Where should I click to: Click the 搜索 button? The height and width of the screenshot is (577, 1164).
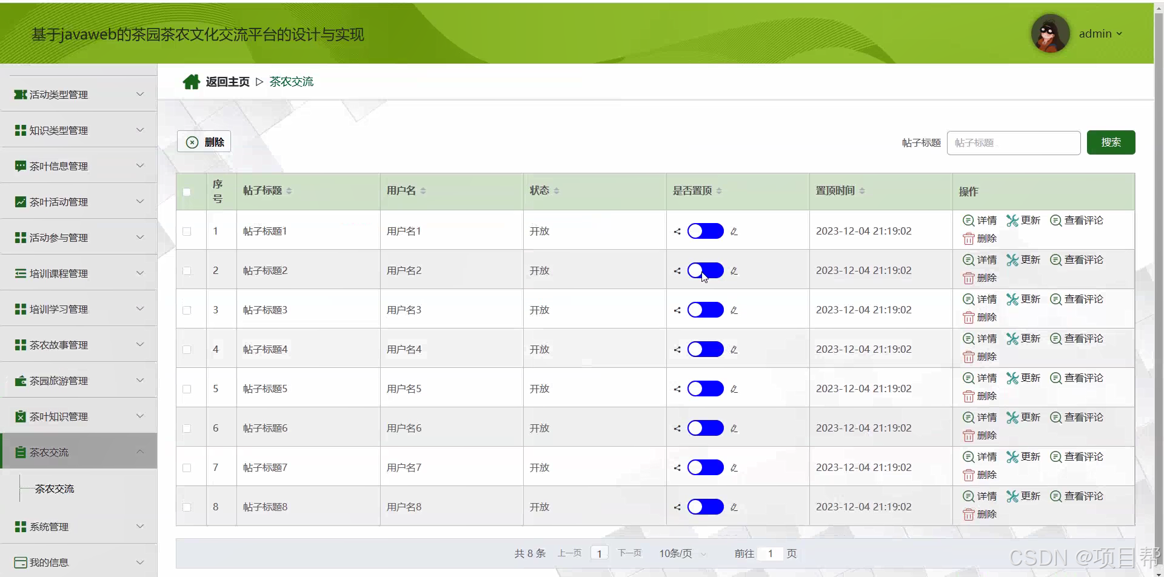point(1111,142)
